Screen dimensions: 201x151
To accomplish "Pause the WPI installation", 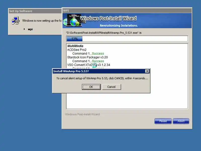I will (163, 121).
